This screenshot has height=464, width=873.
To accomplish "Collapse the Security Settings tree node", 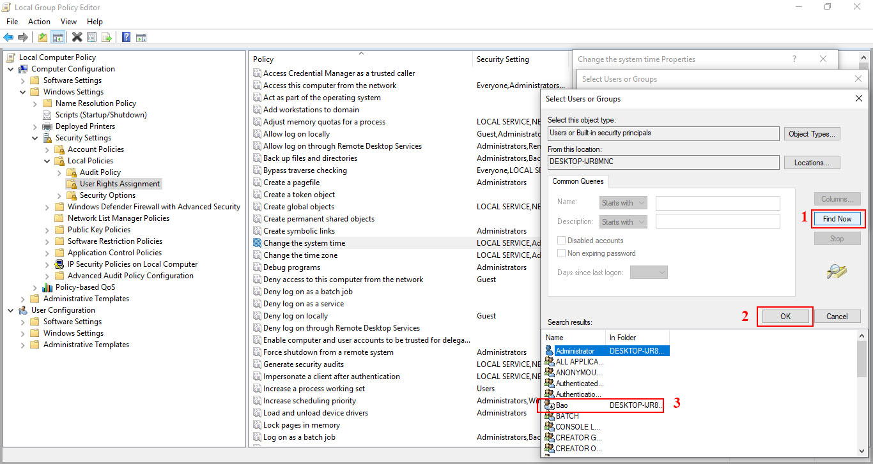I will click(x=35, y=138).
